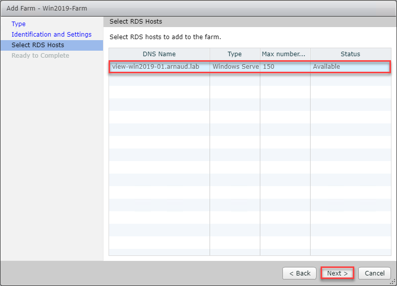Viewport: 397px width, 286px height.
Task: Open Identification and Settings step
Action: [x=51, y=34]
